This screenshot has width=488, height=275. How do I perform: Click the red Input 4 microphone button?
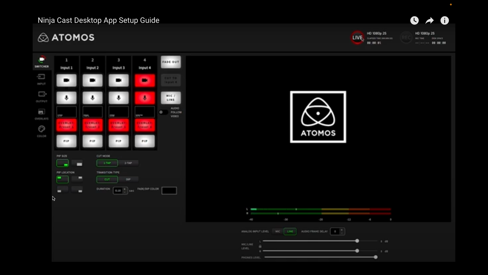[x=145, y=98]
